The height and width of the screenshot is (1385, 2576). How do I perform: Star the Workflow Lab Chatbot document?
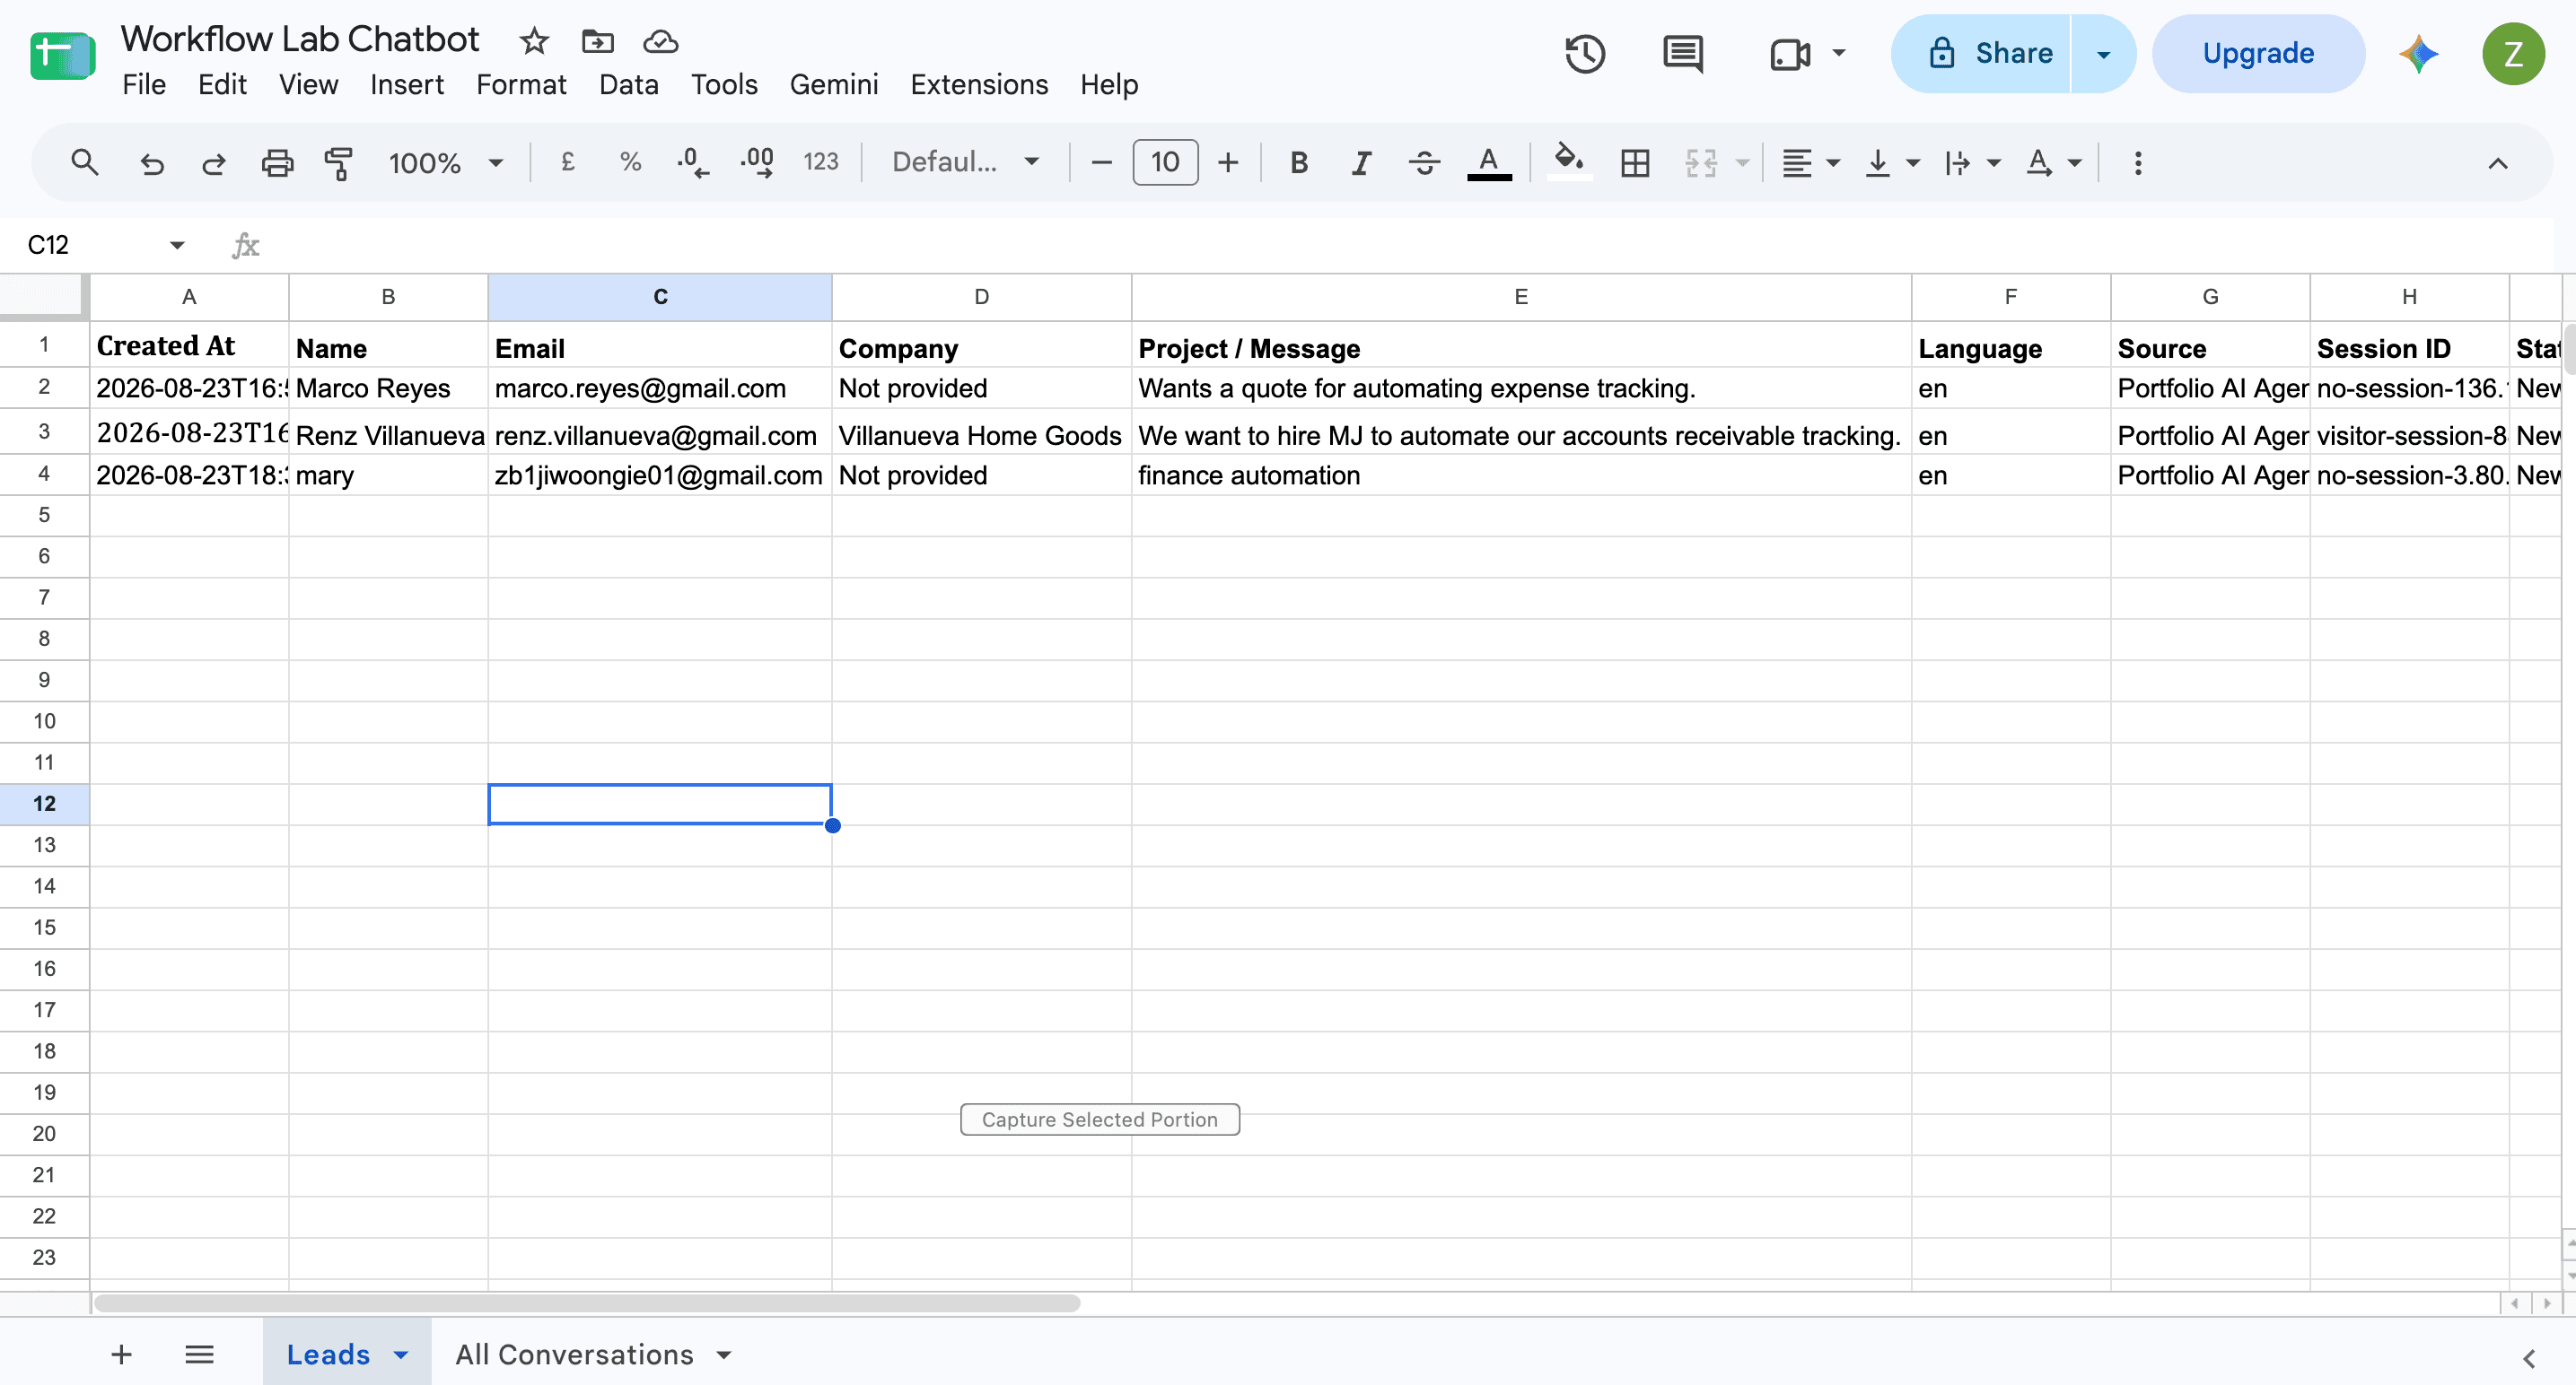[534, 41]
